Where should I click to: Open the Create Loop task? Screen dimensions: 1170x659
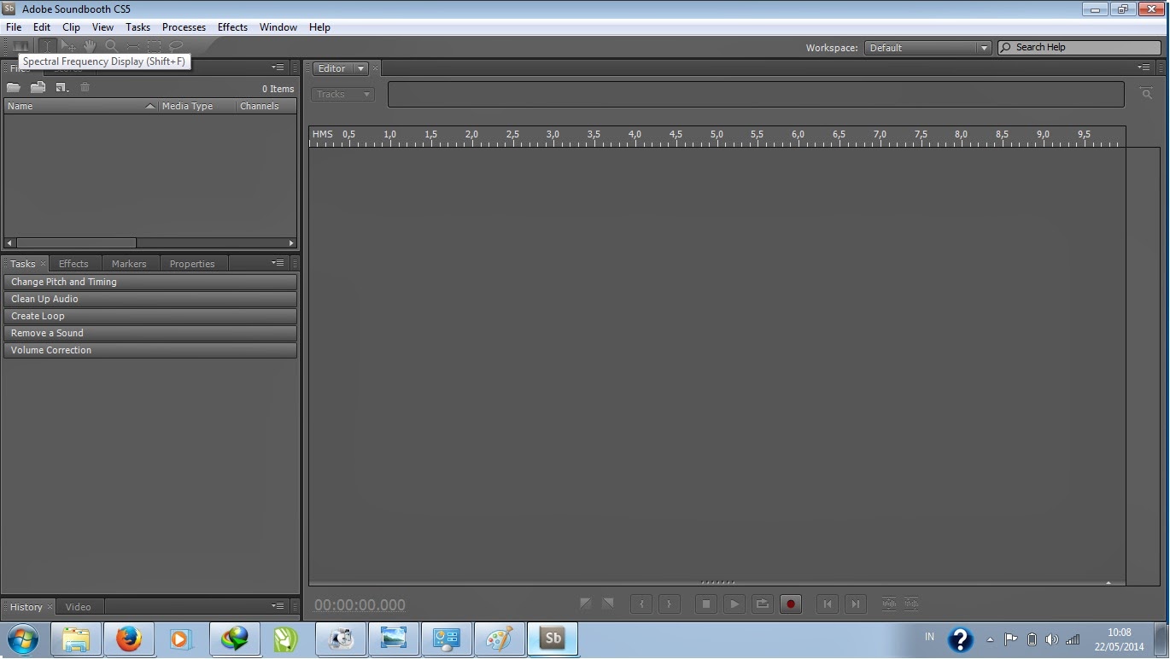(x=150, y=316)
